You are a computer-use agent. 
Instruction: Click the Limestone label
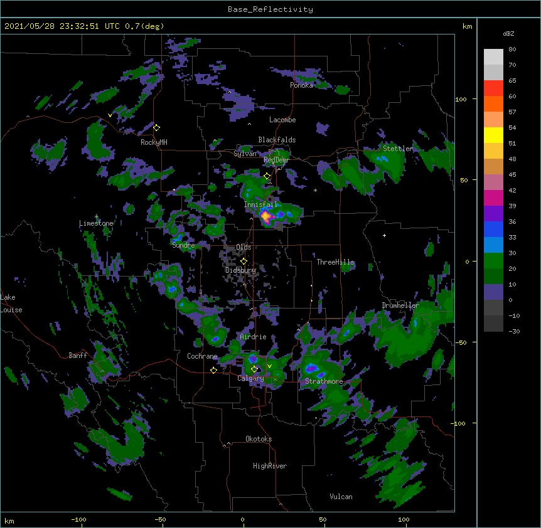[x=96, y=223]
